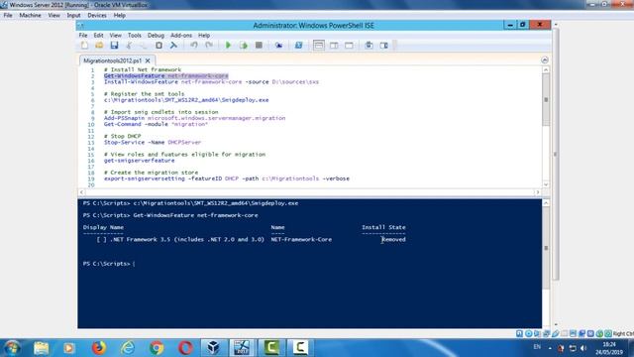This screenshot has width=634, height=357.
Task: Click the console prompt after PS C:\Scripts>
Action: click(x=135, y=264)
